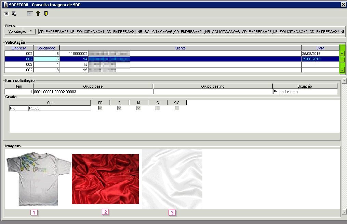The image size is (347, 224).
Task: Sort by Solicitação column header
Action: coord(46,48)
